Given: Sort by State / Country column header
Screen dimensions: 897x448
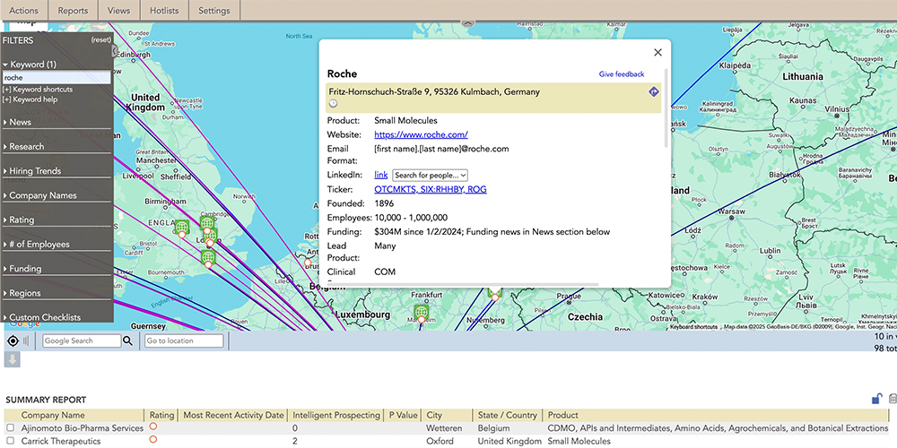Looking at the screenshot, I should point(508,416).
